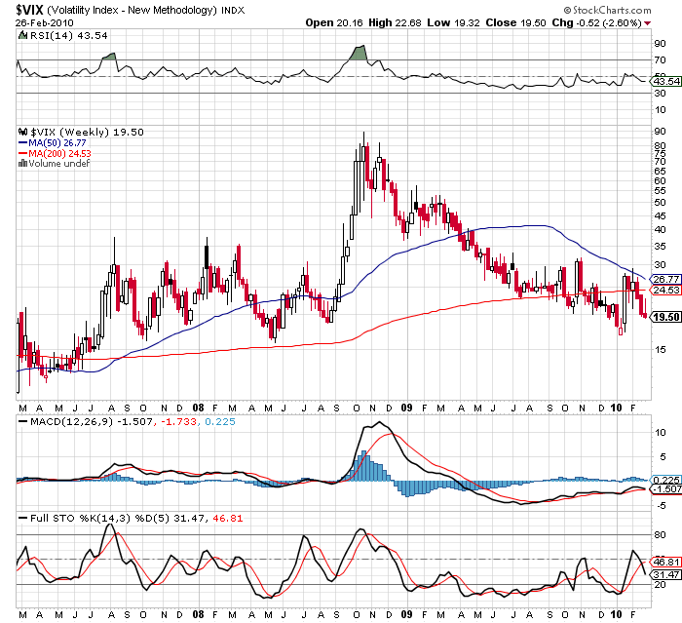Click the red MA(200) line color dash
The width and height of the screenshot is (682, 623).
pos(22,153)
